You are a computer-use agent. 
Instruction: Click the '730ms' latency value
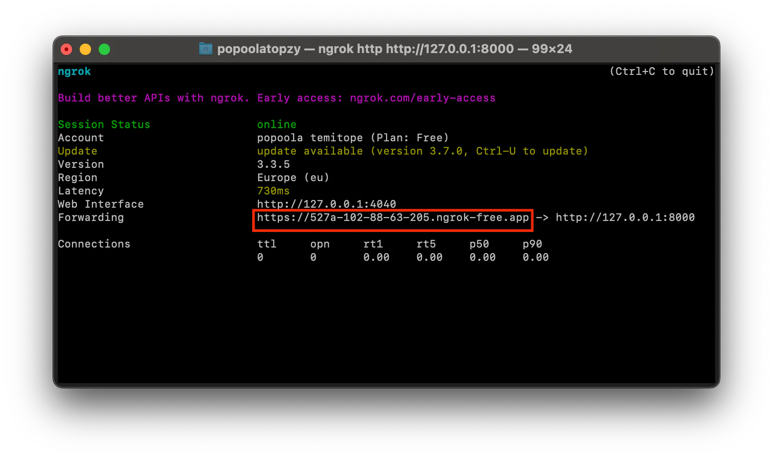[273, 191]
